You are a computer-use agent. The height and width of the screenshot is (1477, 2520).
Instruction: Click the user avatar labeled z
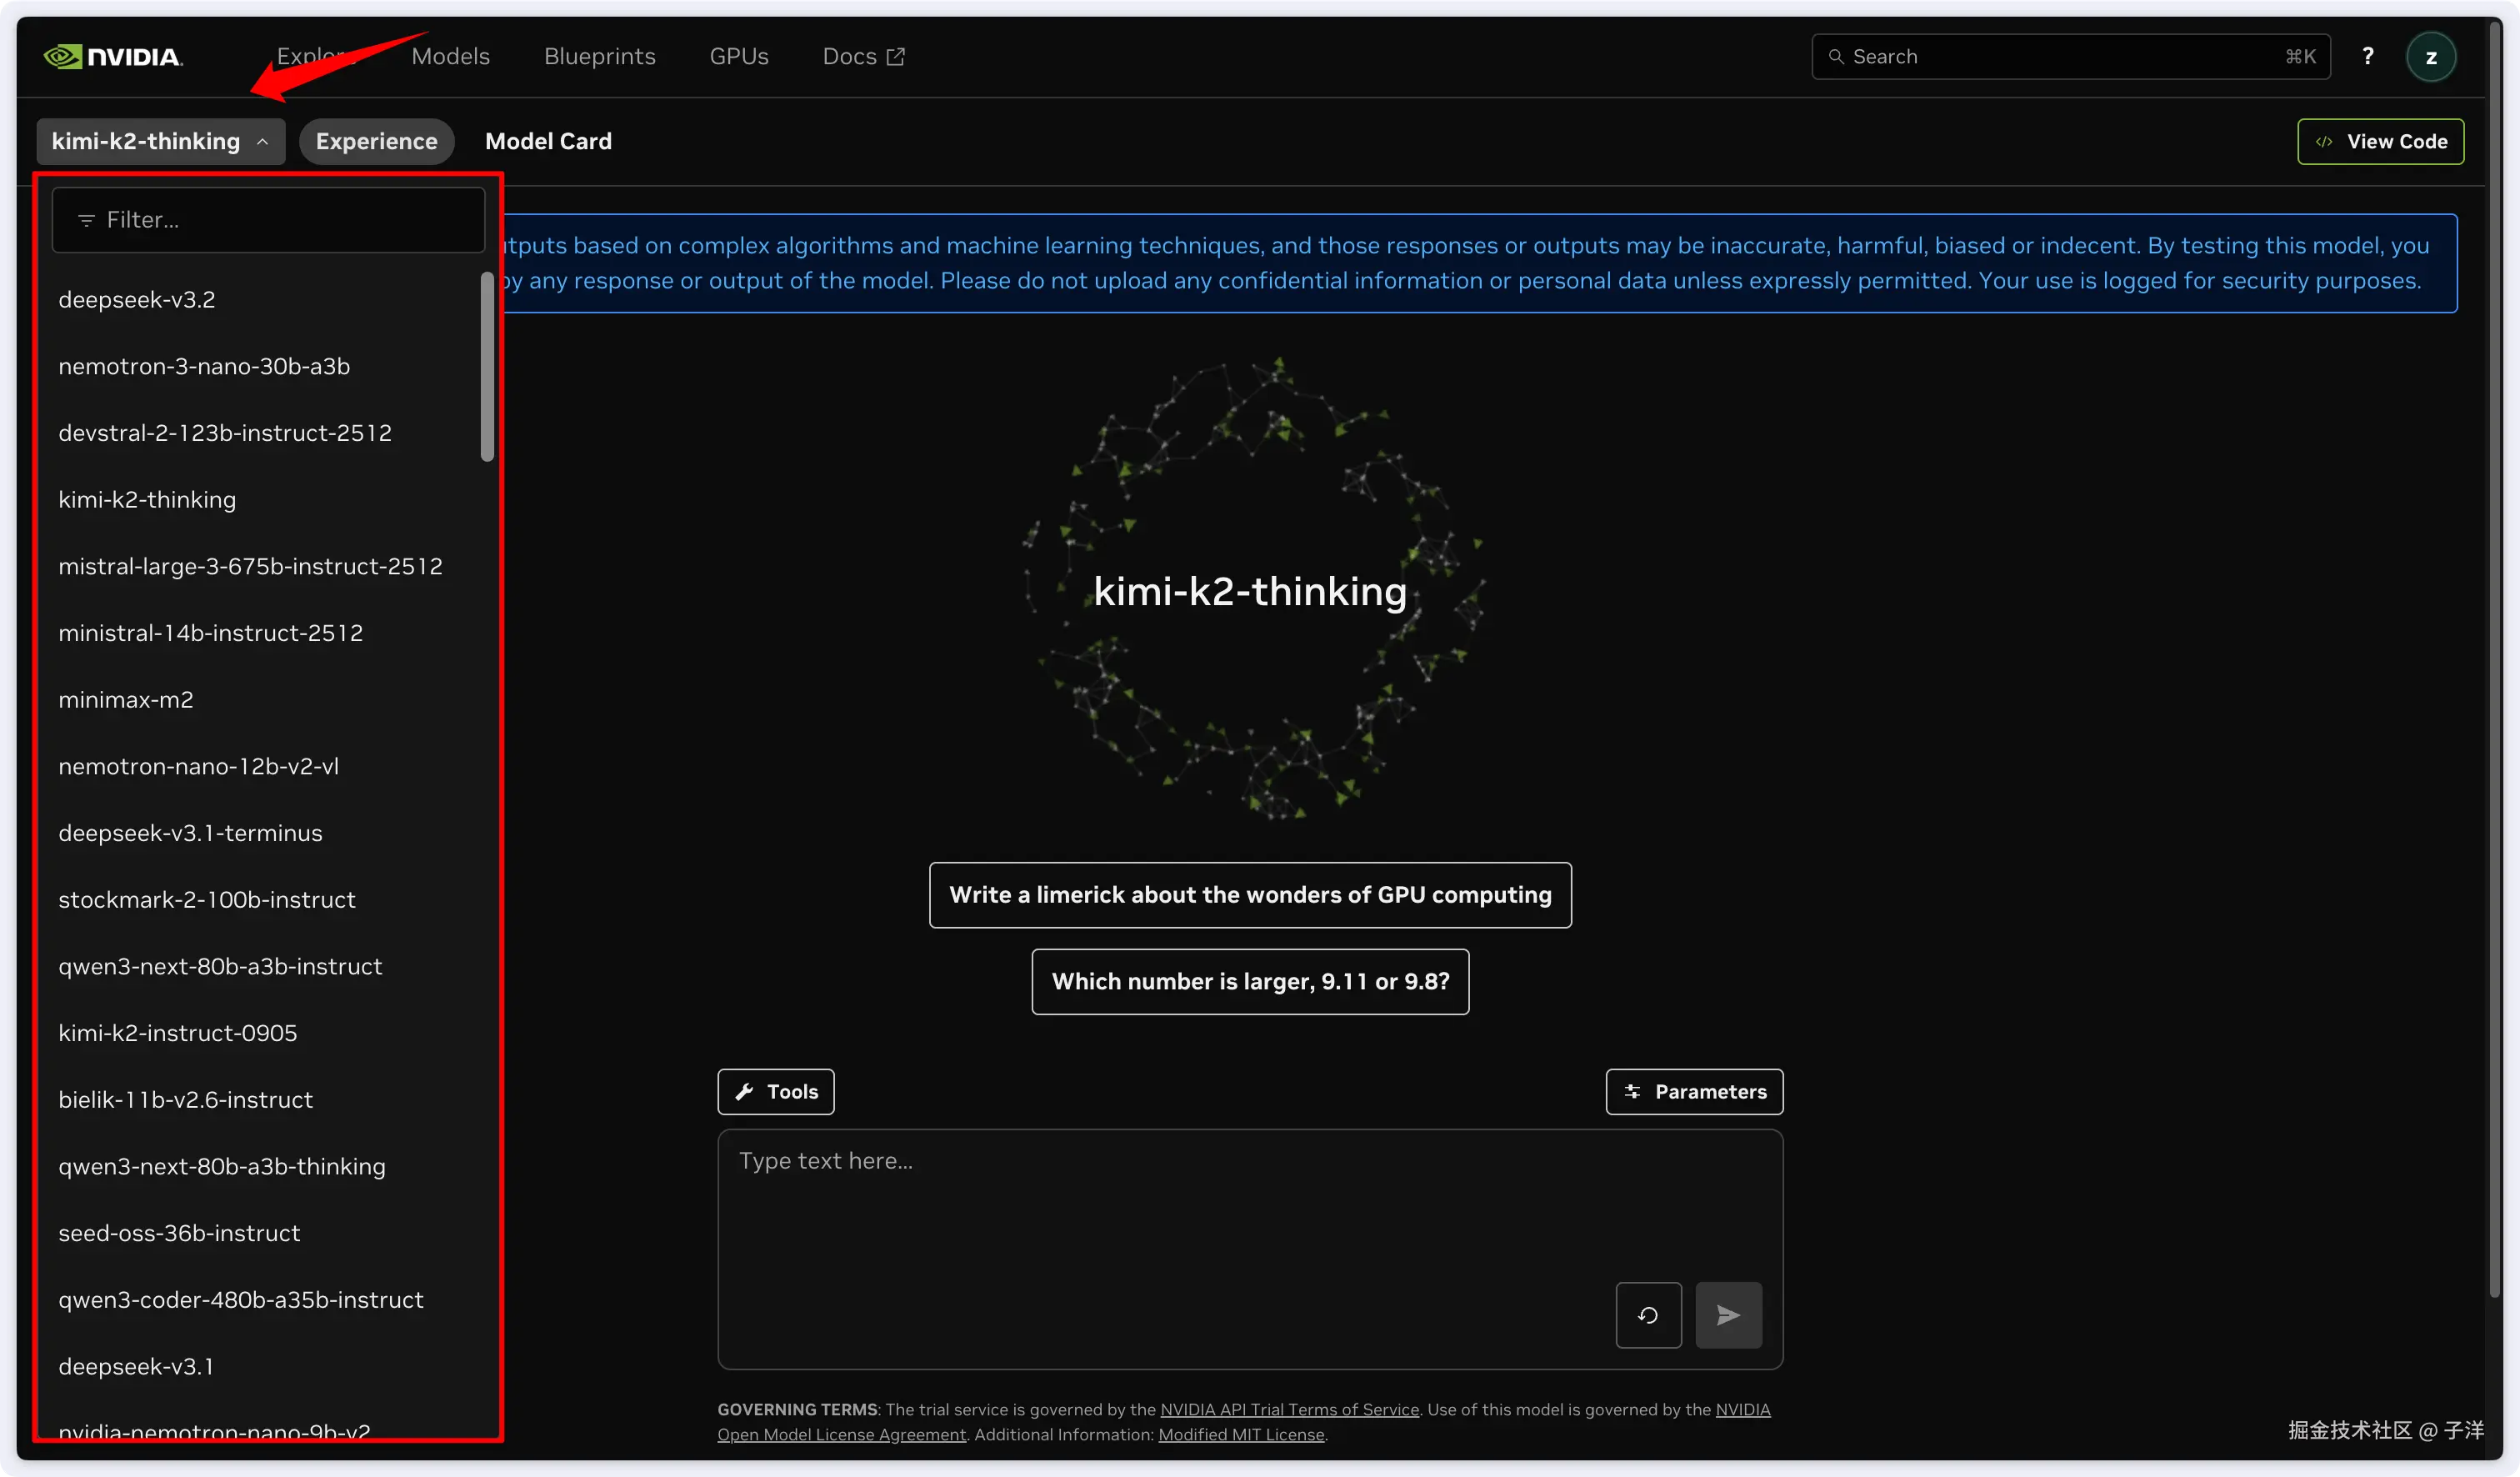pos(2430,57)
